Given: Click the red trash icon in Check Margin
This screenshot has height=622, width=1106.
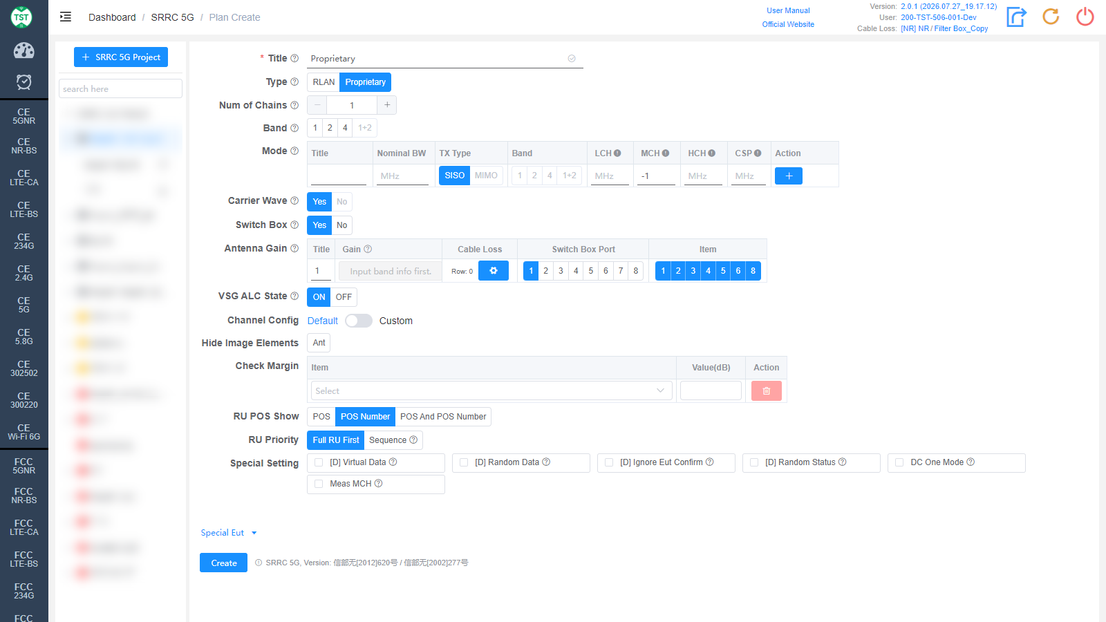Looking at the screenshot, I should 766,391.
